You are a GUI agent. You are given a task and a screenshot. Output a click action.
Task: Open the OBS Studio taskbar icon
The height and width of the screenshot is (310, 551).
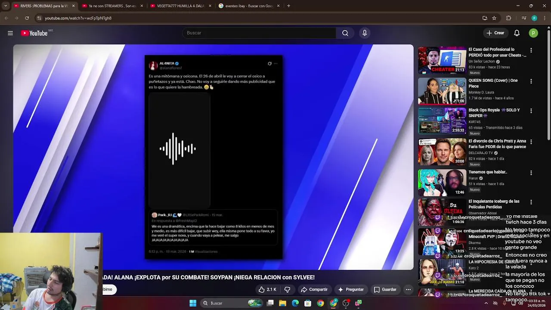pyautogui.click(x=346, y=303)
